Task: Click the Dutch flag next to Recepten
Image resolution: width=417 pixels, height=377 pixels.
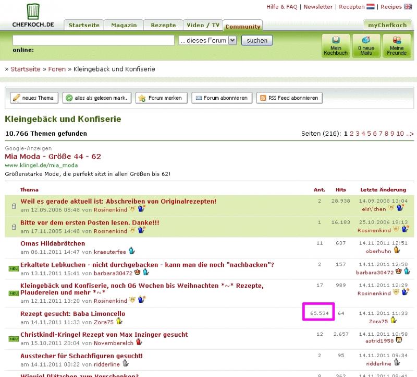Action: tap(371, 7)
